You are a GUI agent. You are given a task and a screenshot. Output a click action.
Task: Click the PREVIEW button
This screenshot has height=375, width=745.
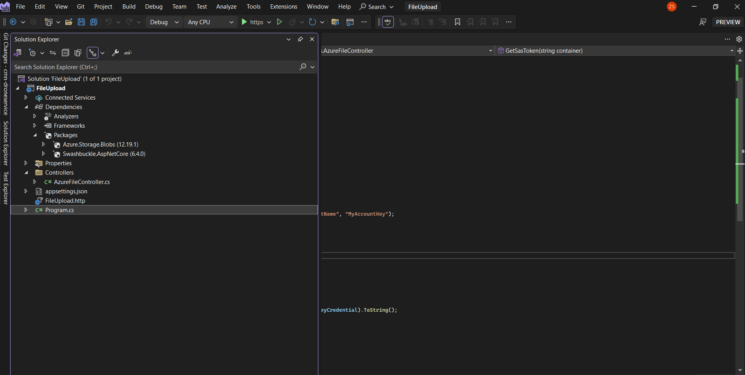[x=728, y=22]
